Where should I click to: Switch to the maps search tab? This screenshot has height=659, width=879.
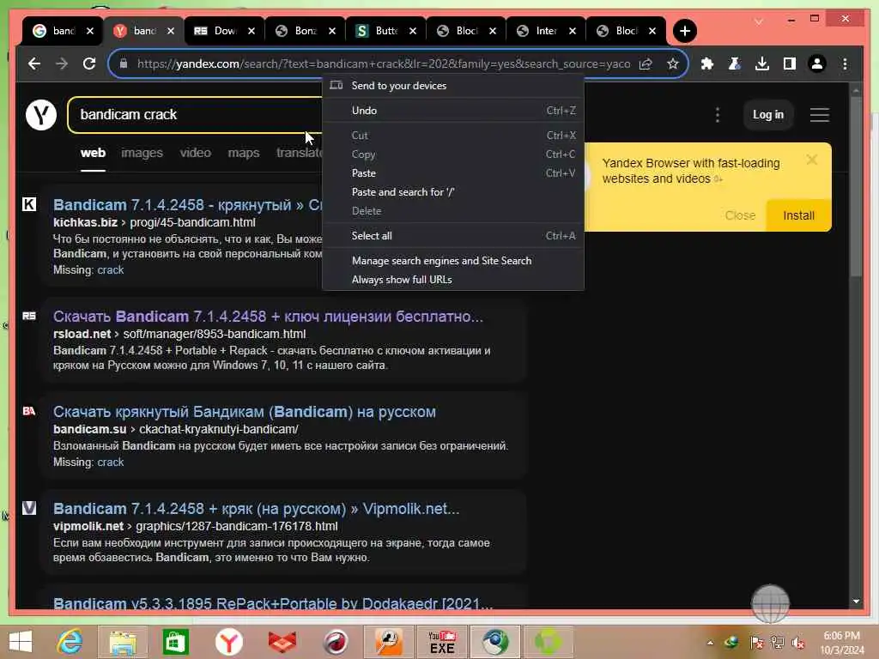[243, 153]
